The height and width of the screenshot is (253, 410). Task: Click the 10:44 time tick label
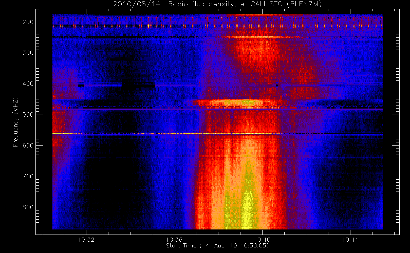tap(350, 240)
